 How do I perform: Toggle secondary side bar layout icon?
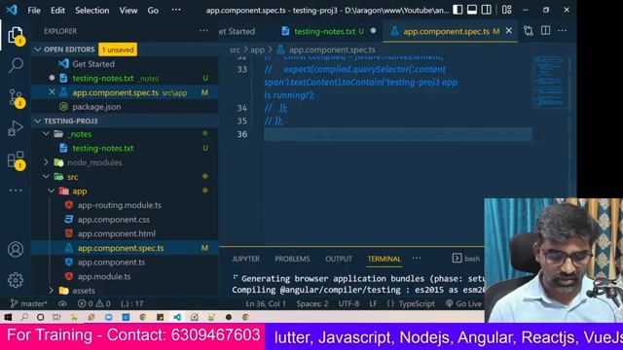click(487, 10)
